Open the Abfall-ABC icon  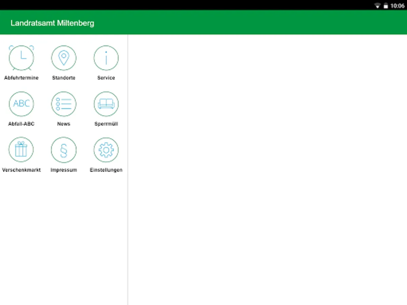[21, 104]
